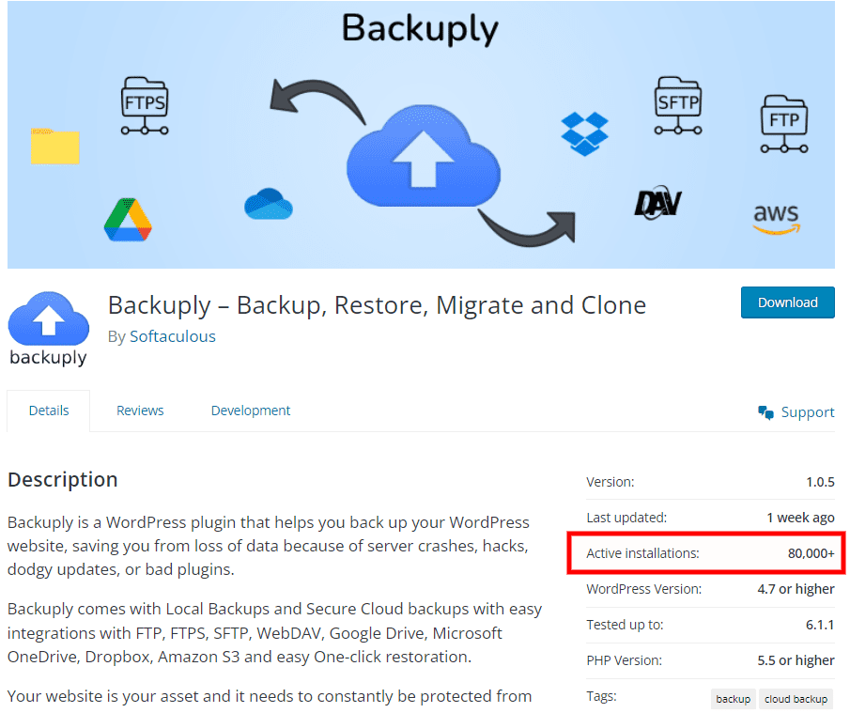Click the yellow folder icon
850x713 pixels.
54,147
